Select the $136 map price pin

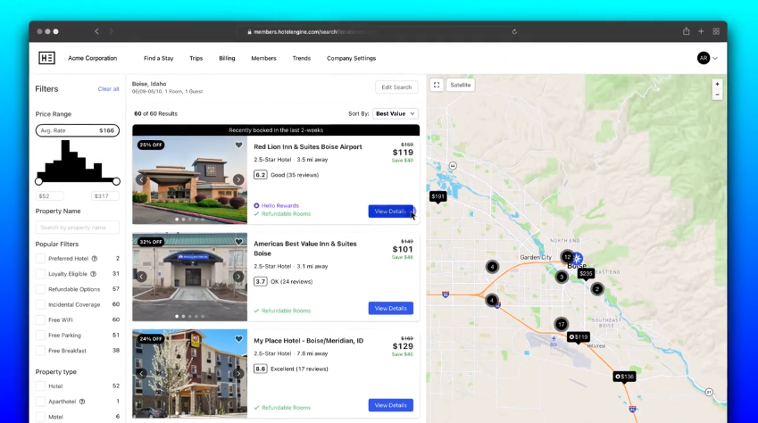624,377
